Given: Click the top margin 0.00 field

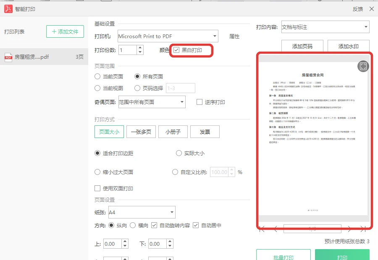Looking at the screenshot, I should click(x=113, y=244).
